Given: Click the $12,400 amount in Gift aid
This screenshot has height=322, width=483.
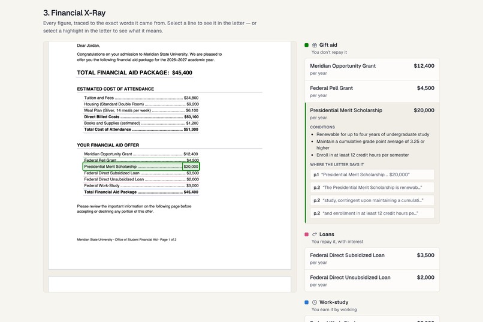Looking at the screenshot, I should [424, 66].
